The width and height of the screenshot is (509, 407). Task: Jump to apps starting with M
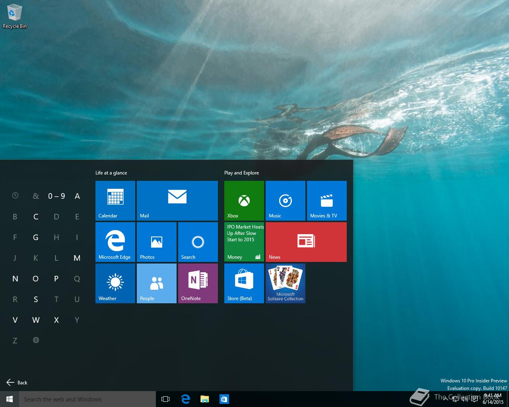point(77,258)
